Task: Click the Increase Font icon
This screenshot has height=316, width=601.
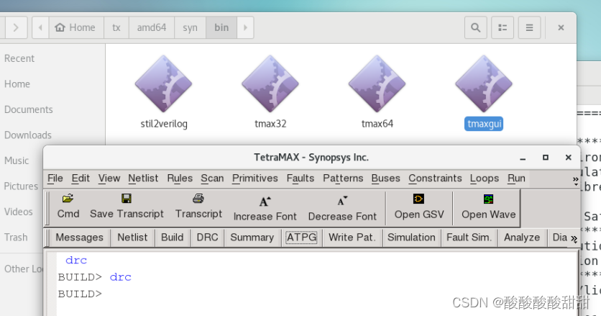Action: (x=265, y=201)
